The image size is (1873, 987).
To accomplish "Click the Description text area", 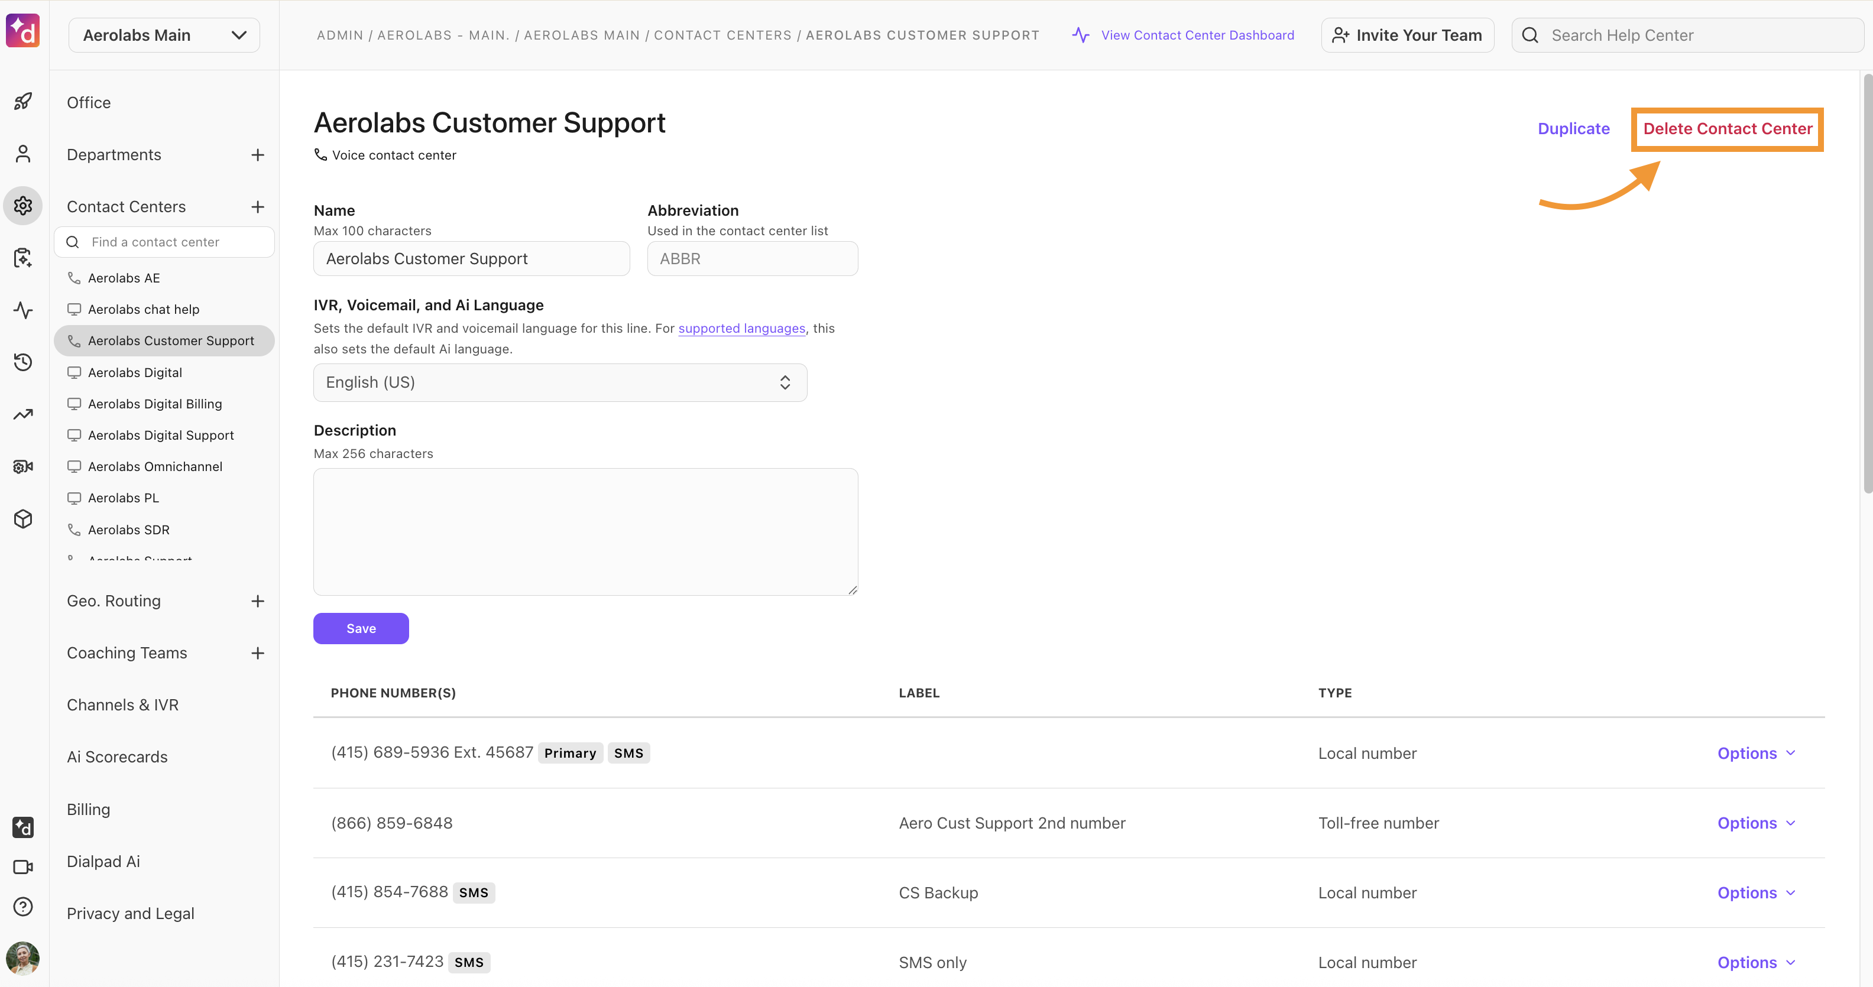I will coord(585,532).
